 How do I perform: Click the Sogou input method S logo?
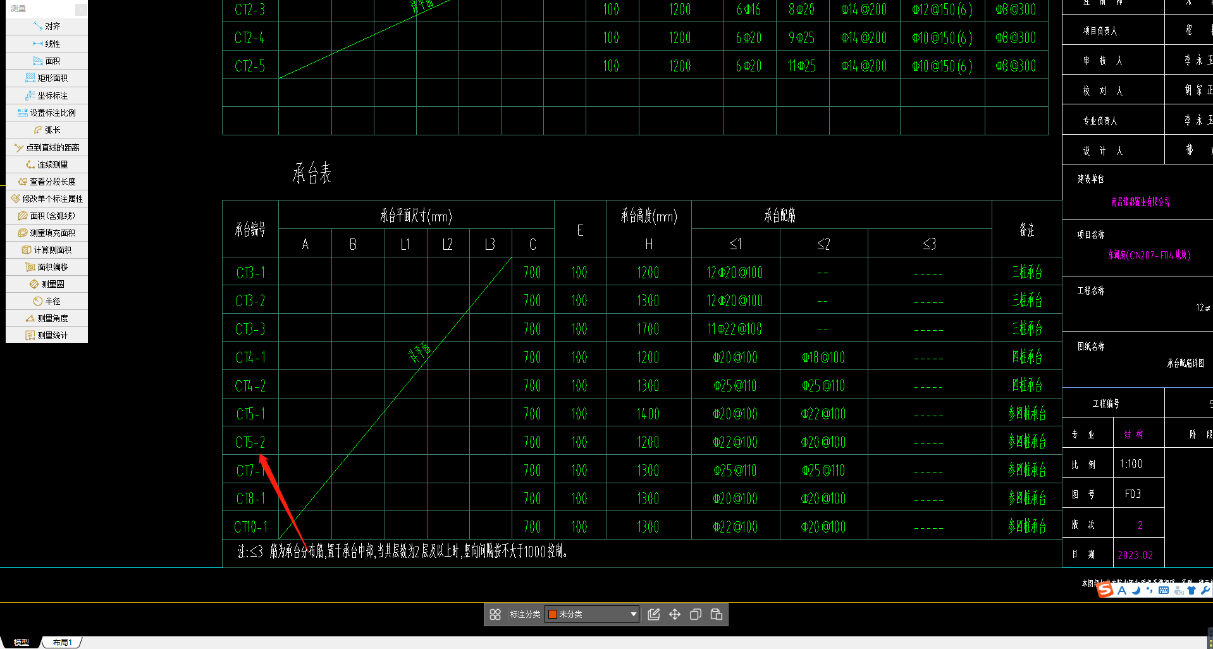pos(1105,590)
